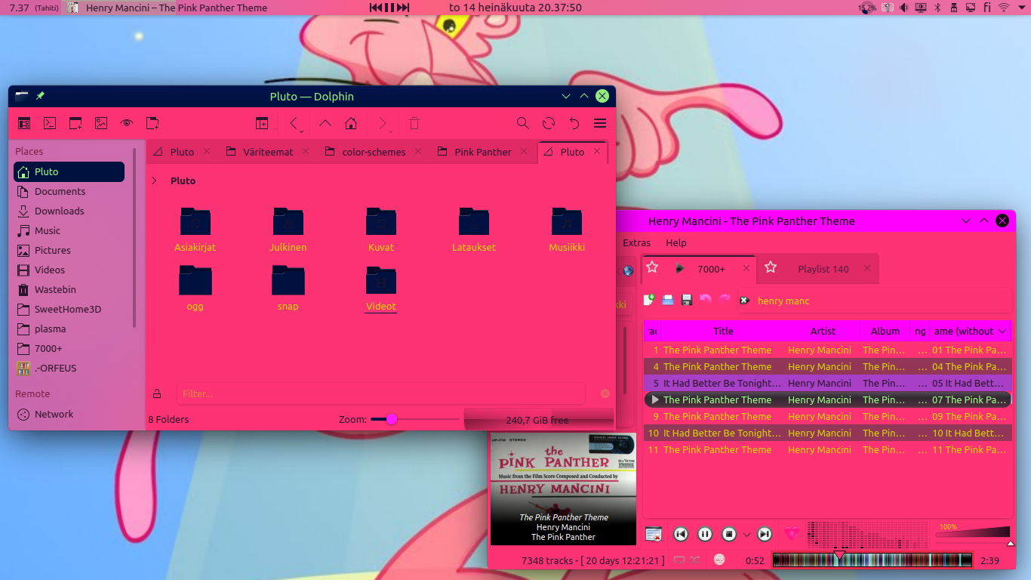The image size is (1031, 580).
Task: Open Dolphin hamburger menu
Action: tap(600, 123)
